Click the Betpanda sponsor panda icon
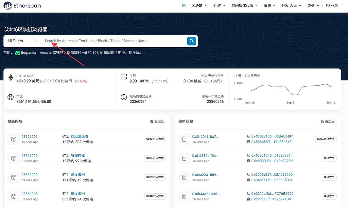 (x=18, y=53)
